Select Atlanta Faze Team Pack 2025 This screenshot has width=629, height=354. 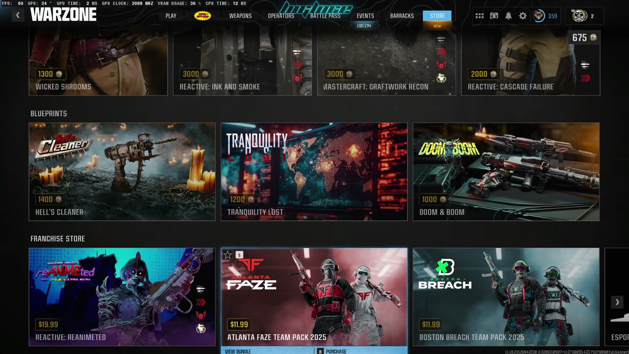coord(314,297)
